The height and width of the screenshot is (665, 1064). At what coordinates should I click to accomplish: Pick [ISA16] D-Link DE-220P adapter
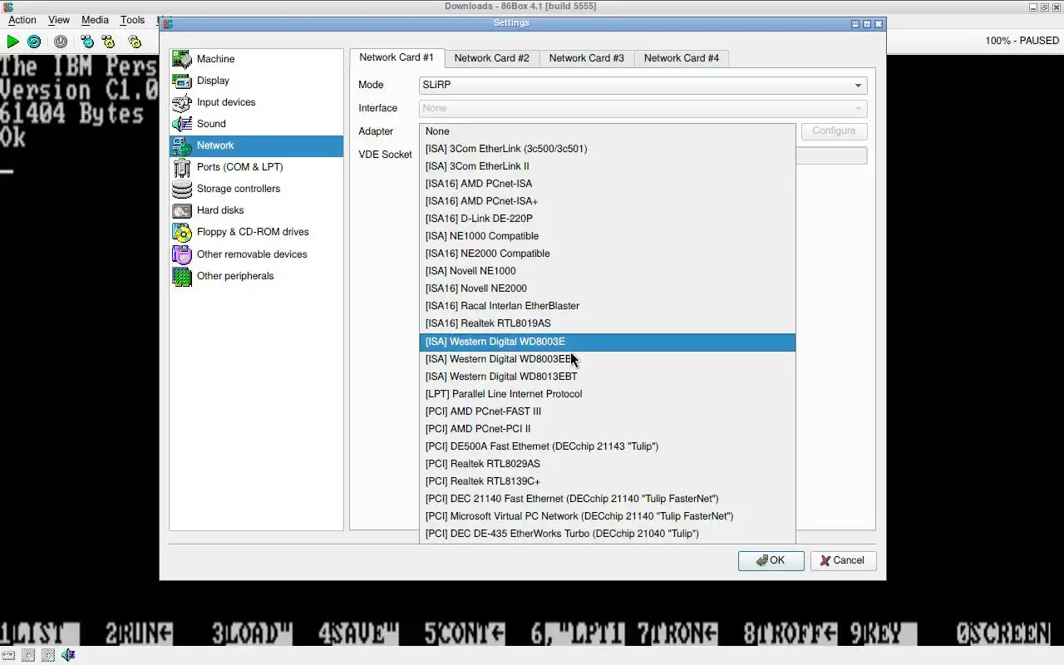(608, 219)
